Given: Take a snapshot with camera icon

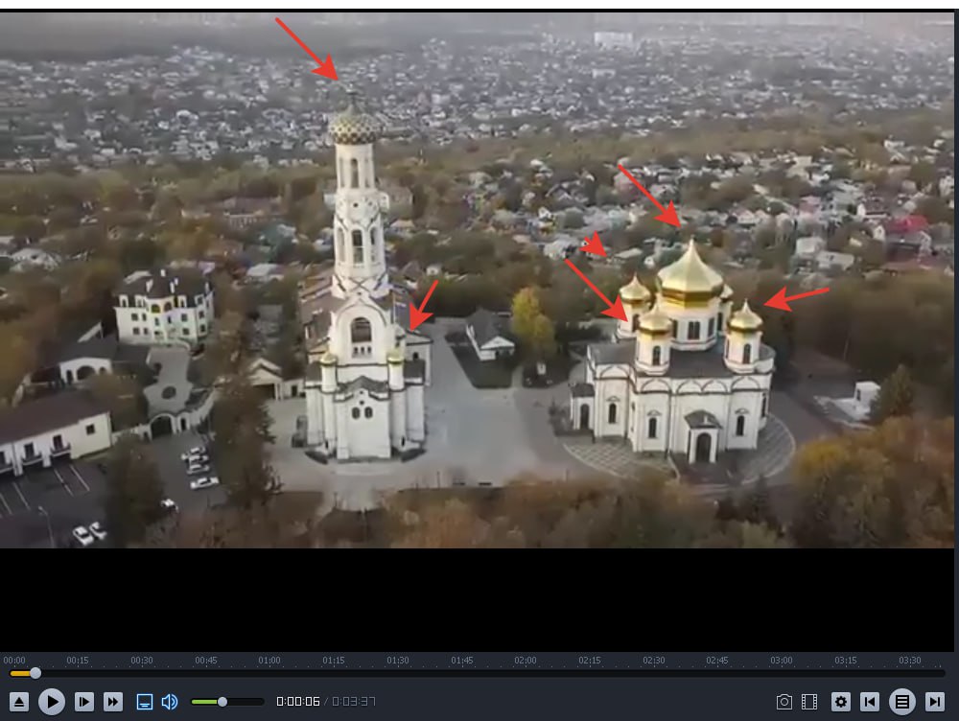Looking at the screenshot, I should coord(784,702).
